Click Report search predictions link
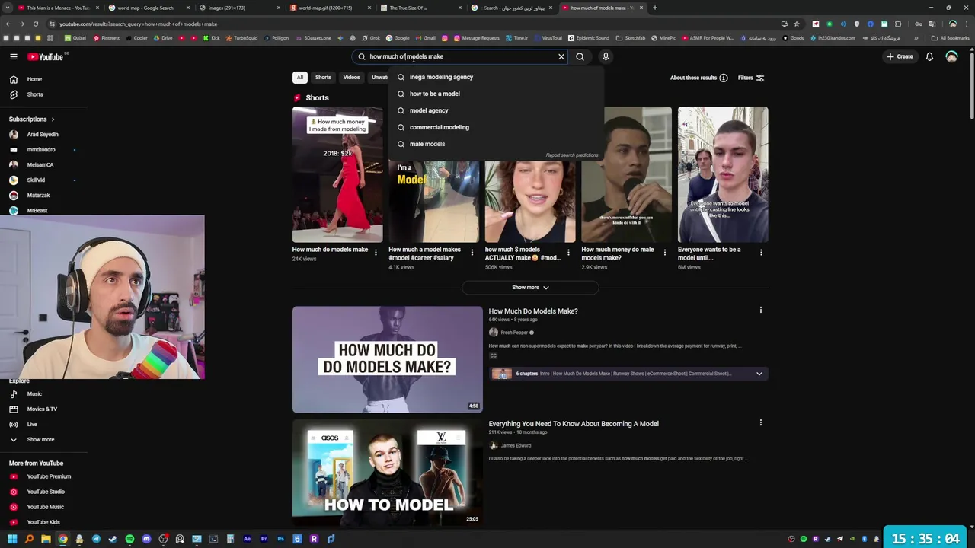The image size is (975, 548). [x=572, y=155]
